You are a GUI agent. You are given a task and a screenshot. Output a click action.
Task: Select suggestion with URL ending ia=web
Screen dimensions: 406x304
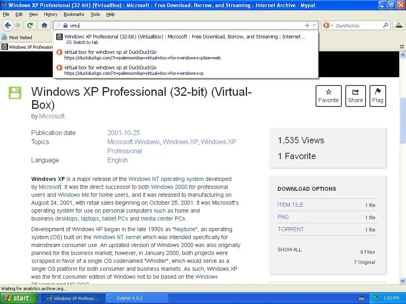pos(186,55)
